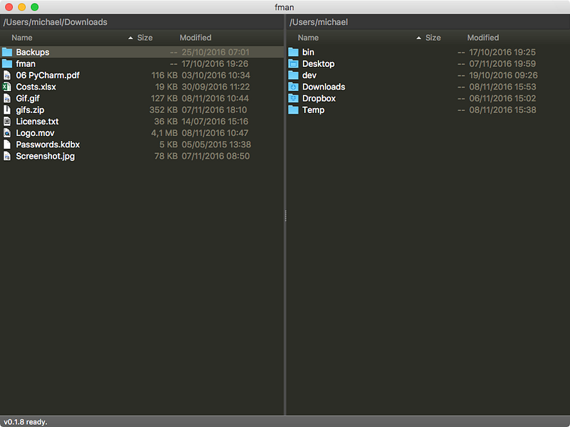Click the date 07/11/2016 19:59
The image size is (570, 427).
click(x=502, y=63)
